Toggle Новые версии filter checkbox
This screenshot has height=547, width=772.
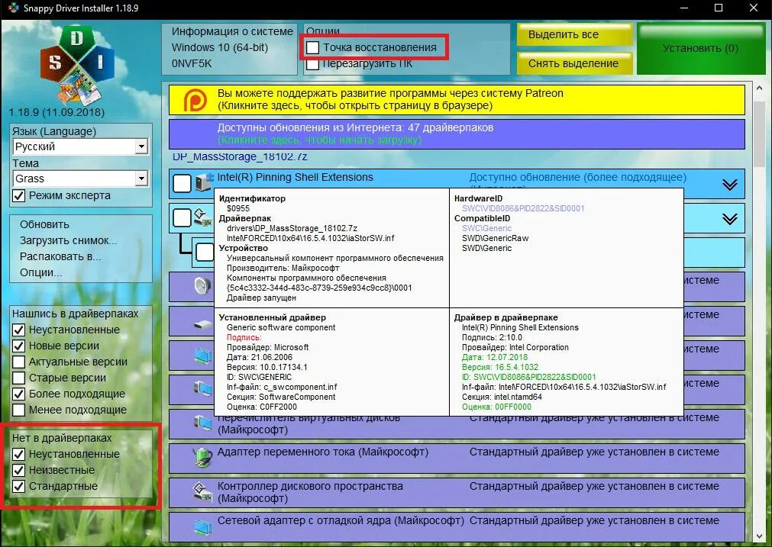[19, 346]
